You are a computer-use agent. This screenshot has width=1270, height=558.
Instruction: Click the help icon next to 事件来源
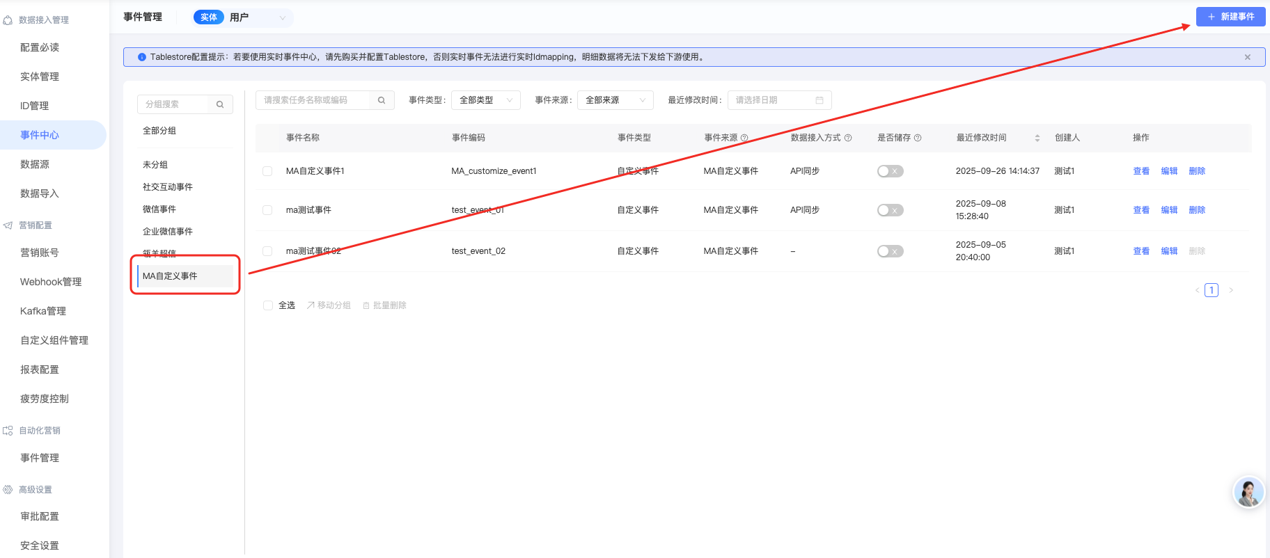(x=744, y=138)
